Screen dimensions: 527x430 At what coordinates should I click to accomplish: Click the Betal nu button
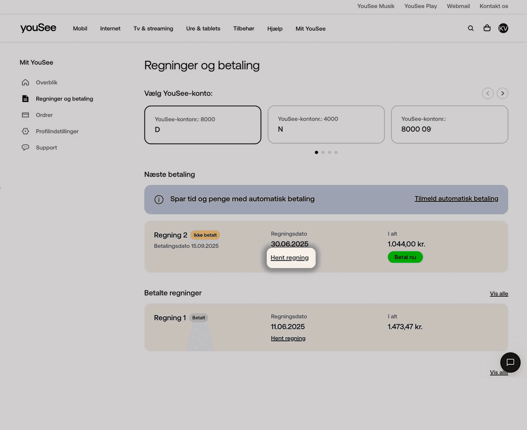pyautogui.click(x=405, y=257)
